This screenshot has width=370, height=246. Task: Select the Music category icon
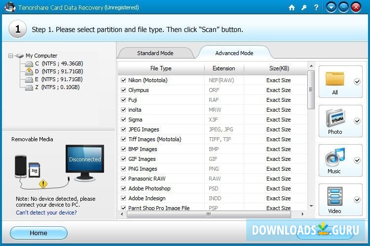coord(335,157)
